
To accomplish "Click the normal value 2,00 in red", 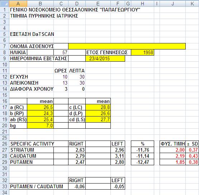I will 172,150.
